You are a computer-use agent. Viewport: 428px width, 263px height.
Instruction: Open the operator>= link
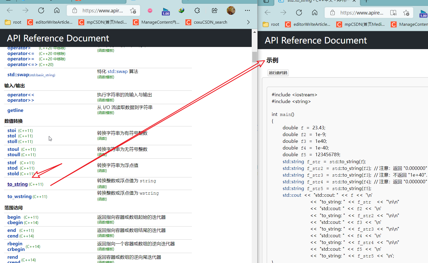[21, 59]
